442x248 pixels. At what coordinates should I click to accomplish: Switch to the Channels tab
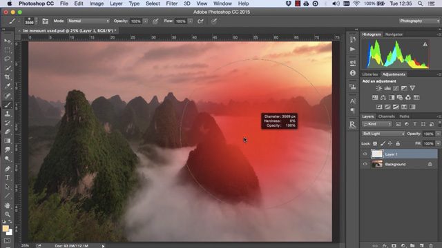pos(386,116)
